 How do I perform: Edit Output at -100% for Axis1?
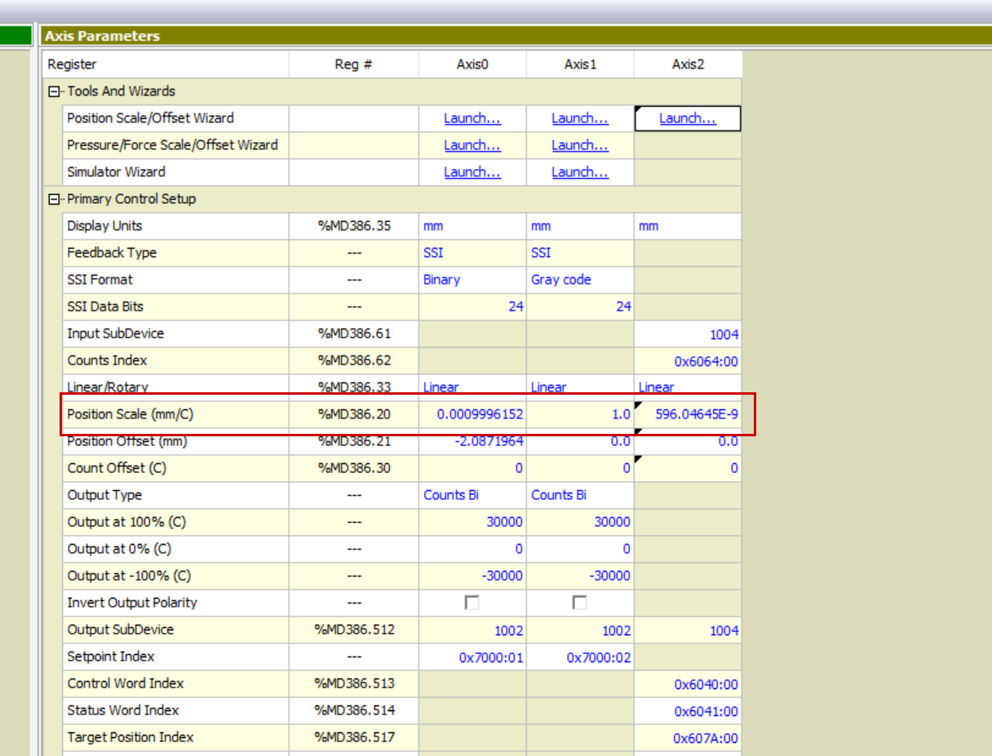click(580, 576)
